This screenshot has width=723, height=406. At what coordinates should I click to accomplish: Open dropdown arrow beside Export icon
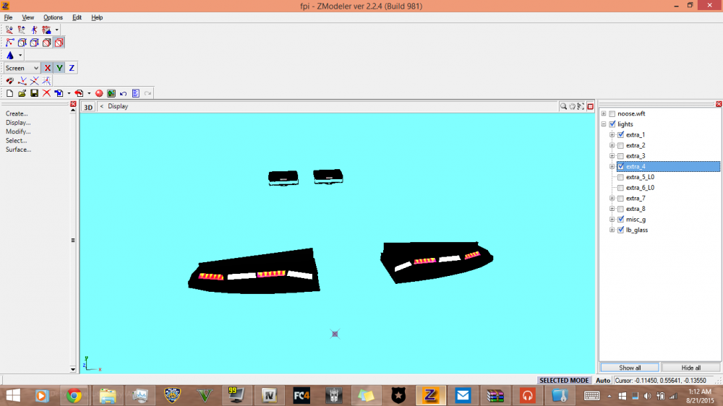[89, 93]
